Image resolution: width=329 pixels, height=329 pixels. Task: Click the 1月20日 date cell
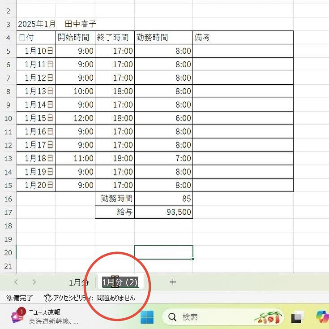click(x=36, y=185)
